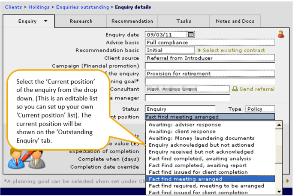Open the Enquiries outstanding breadcrumb link
The height and width of the screenshot is (196, 295).
(82, 7)
